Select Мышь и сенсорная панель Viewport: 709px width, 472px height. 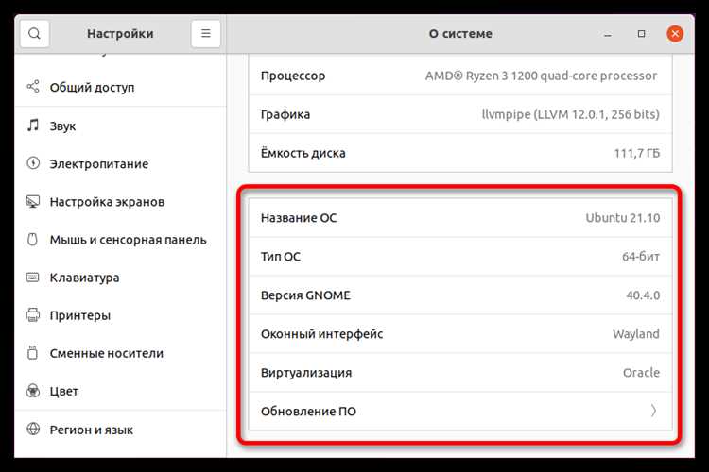[120, 240]
